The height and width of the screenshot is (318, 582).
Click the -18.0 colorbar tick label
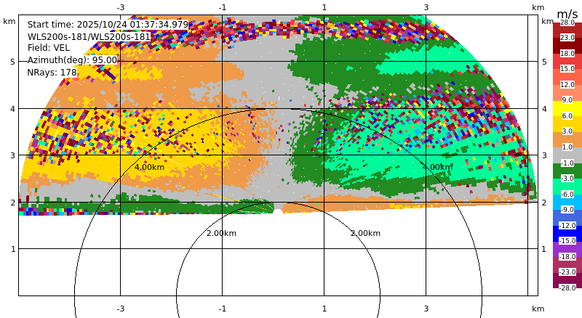[567, 256]
